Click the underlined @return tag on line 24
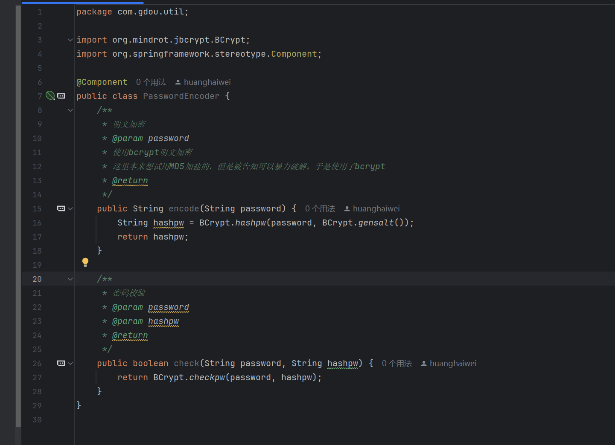This screenshot has height=445, width=615. (130, 335)
